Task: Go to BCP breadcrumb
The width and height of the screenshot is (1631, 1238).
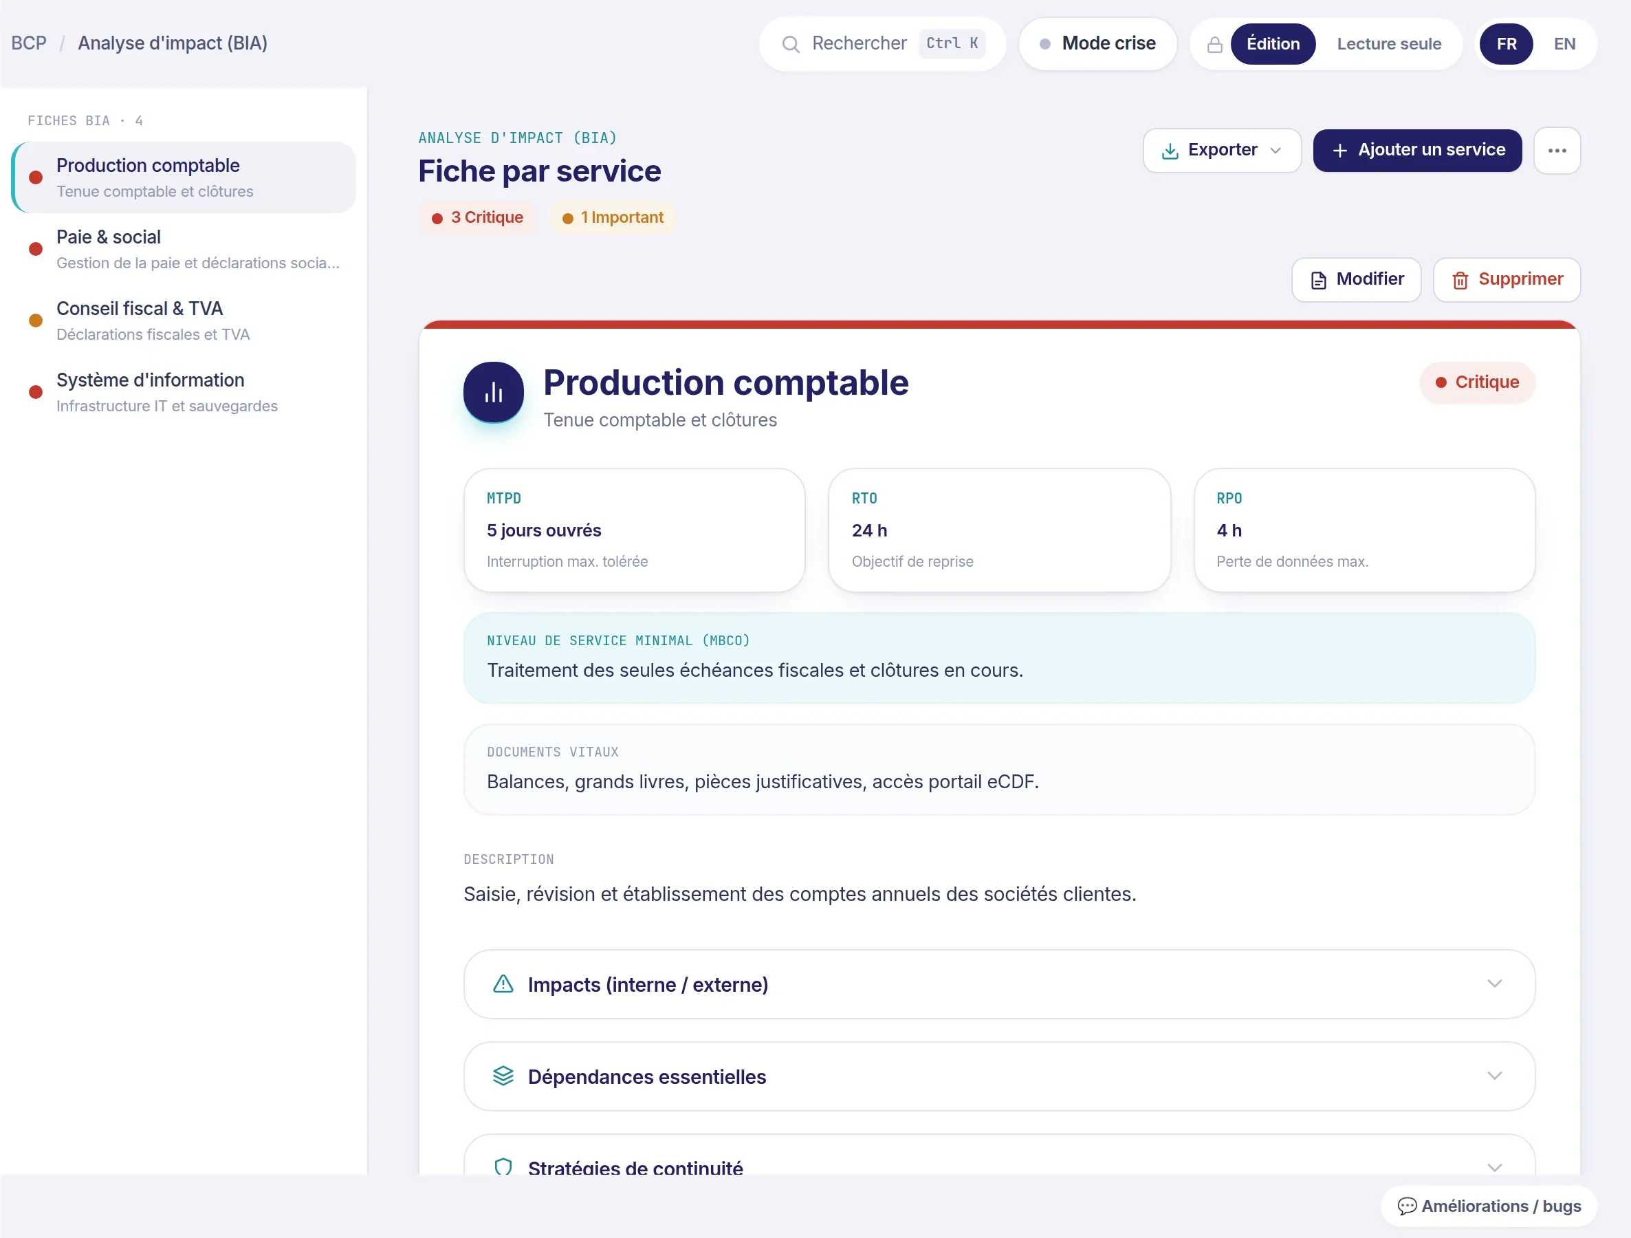Action: [29, 43]
